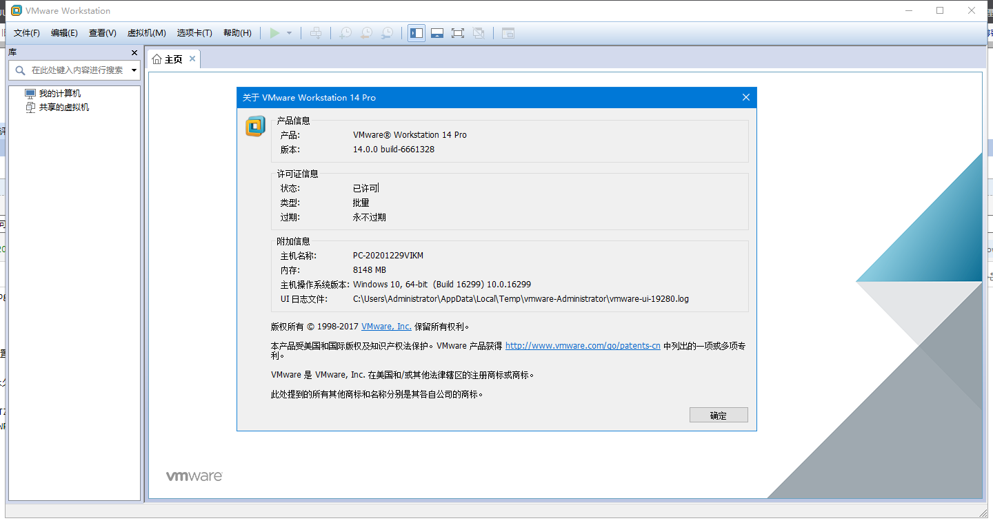Close the 关于 VMware Workstation dialog
The image size is (993, 523).
(745, 97)
